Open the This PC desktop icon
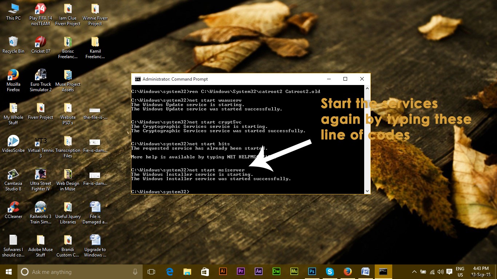 (x=13, y=12)
